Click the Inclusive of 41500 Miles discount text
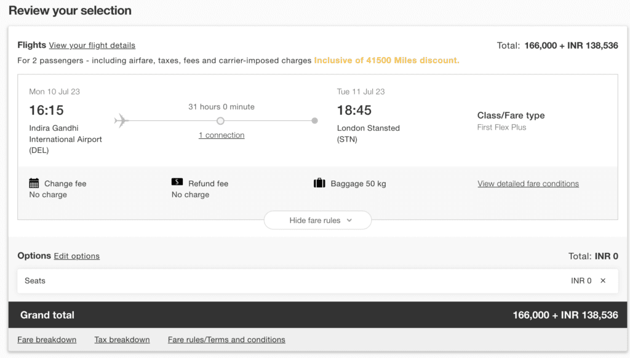 (x=386, y=60)
